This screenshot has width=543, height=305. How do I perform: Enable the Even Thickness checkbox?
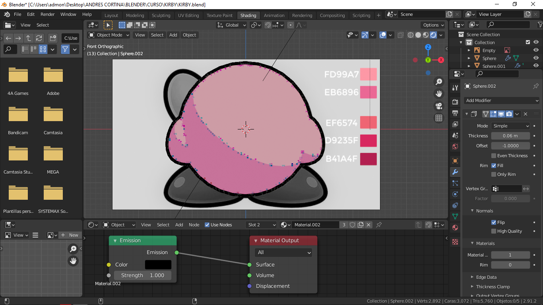pyautogui.click(x=494, y=156)
